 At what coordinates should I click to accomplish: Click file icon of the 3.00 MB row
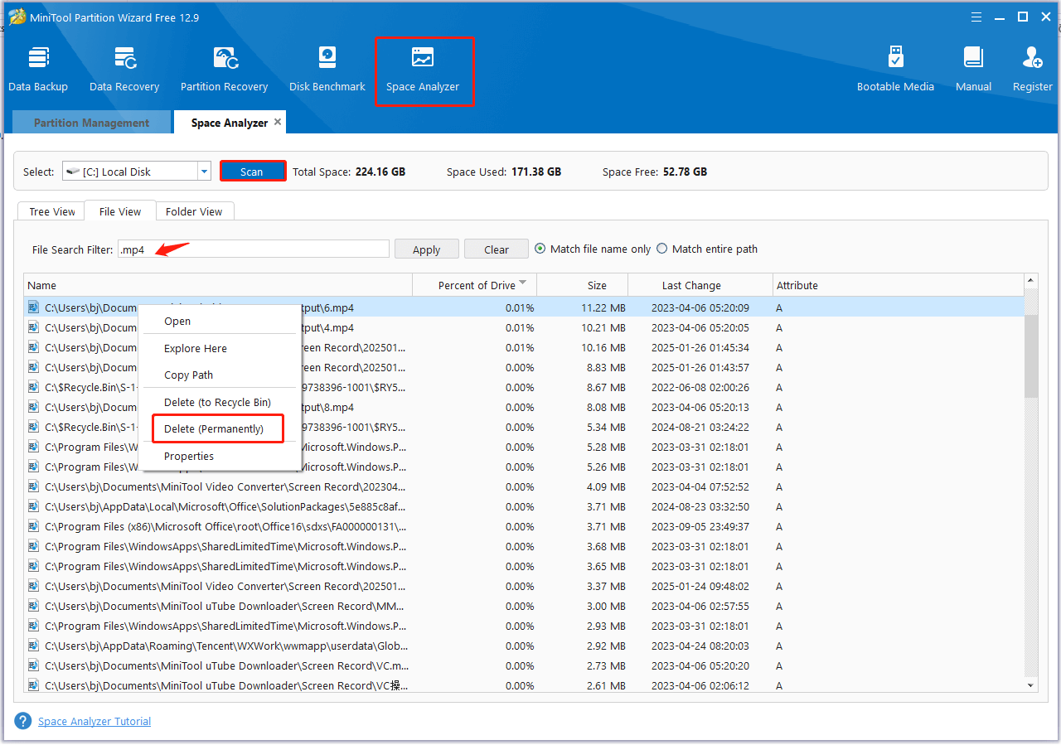point(33,606)
